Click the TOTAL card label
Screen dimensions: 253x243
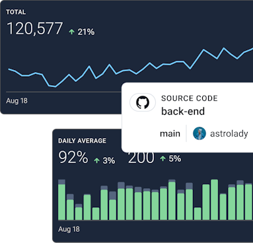16,12
